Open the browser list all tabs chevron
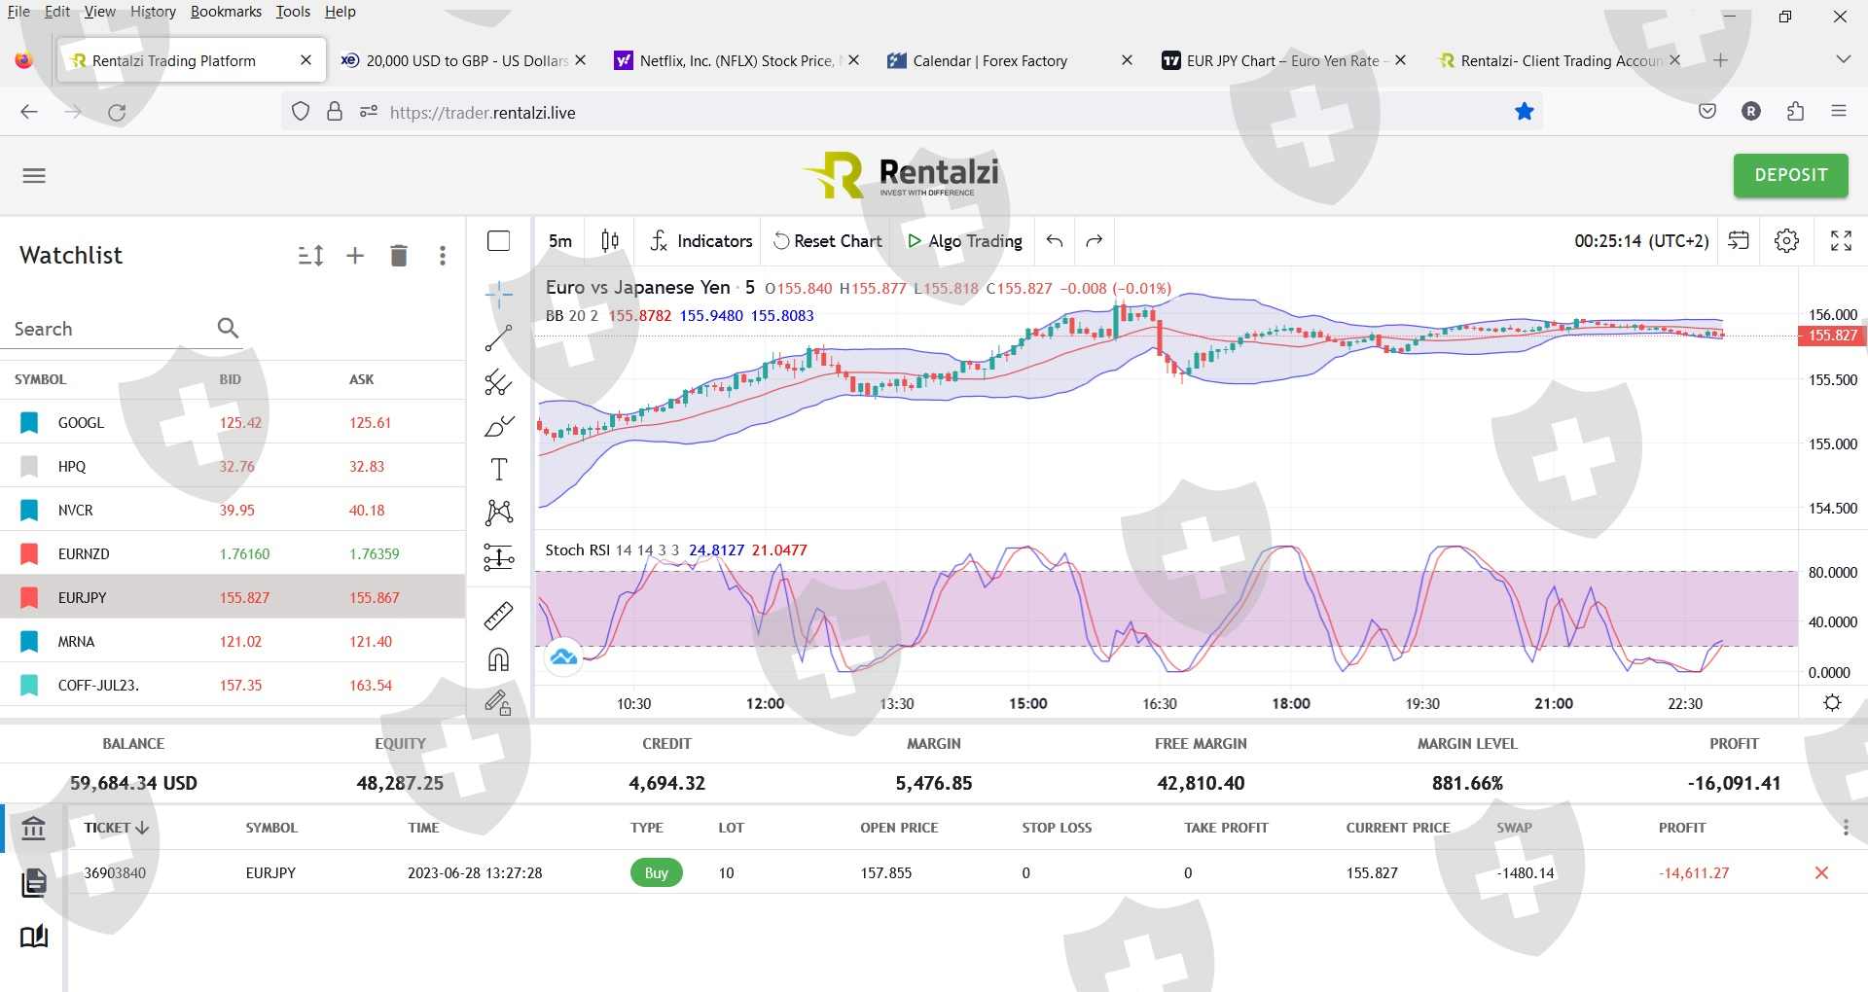This screenshot has height=992, width=1868. coord(1843,60)
